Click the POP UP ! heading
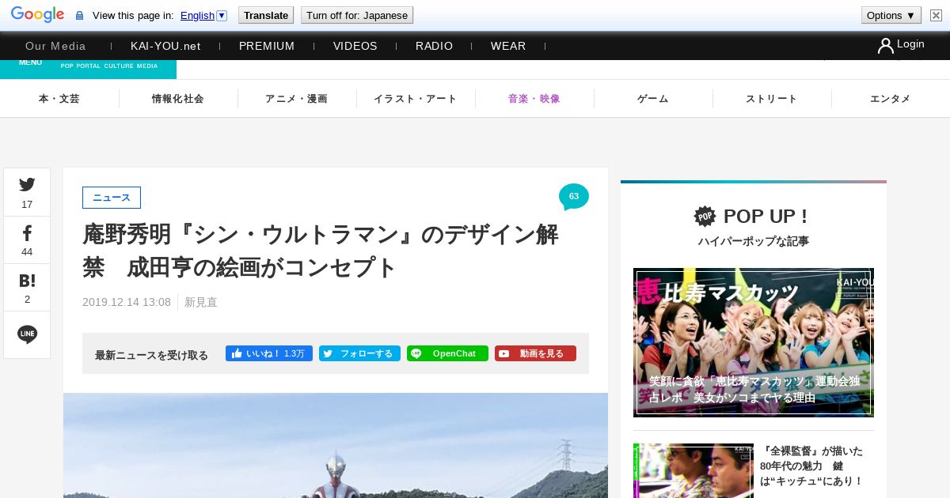Viewport: 950px width, 498px height. pyautogui.click(x=766, y=216)
